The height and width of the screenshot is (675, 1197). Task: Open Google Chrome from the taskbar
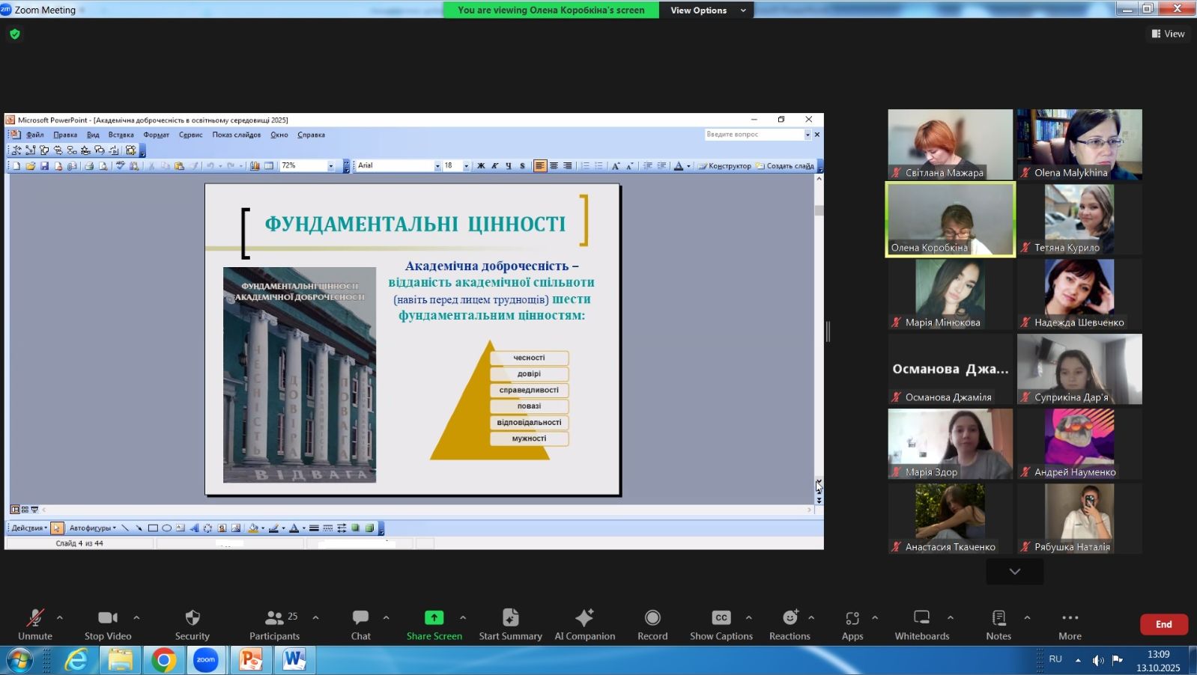tap(163, 660)
